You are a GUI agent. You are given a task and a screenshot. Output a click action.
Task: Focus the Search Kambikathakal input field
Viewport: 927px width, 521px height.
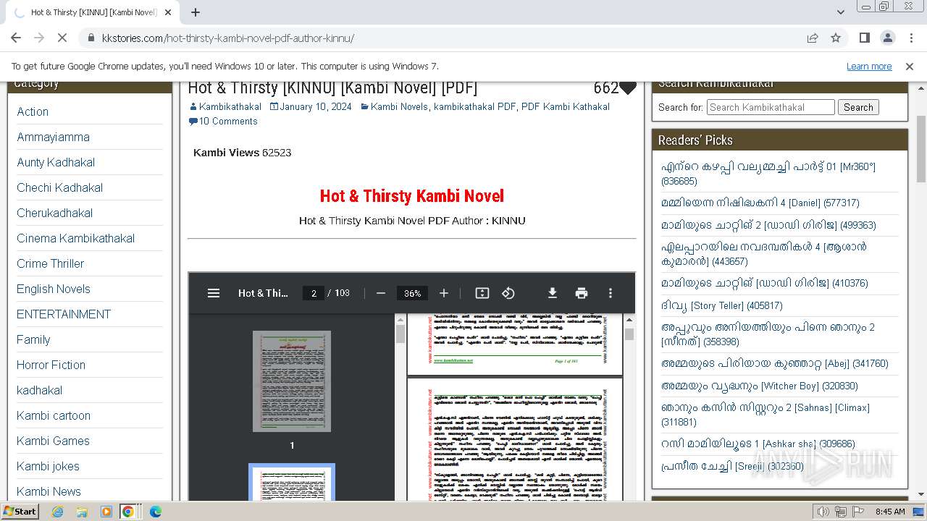click(x=771, y=107)
